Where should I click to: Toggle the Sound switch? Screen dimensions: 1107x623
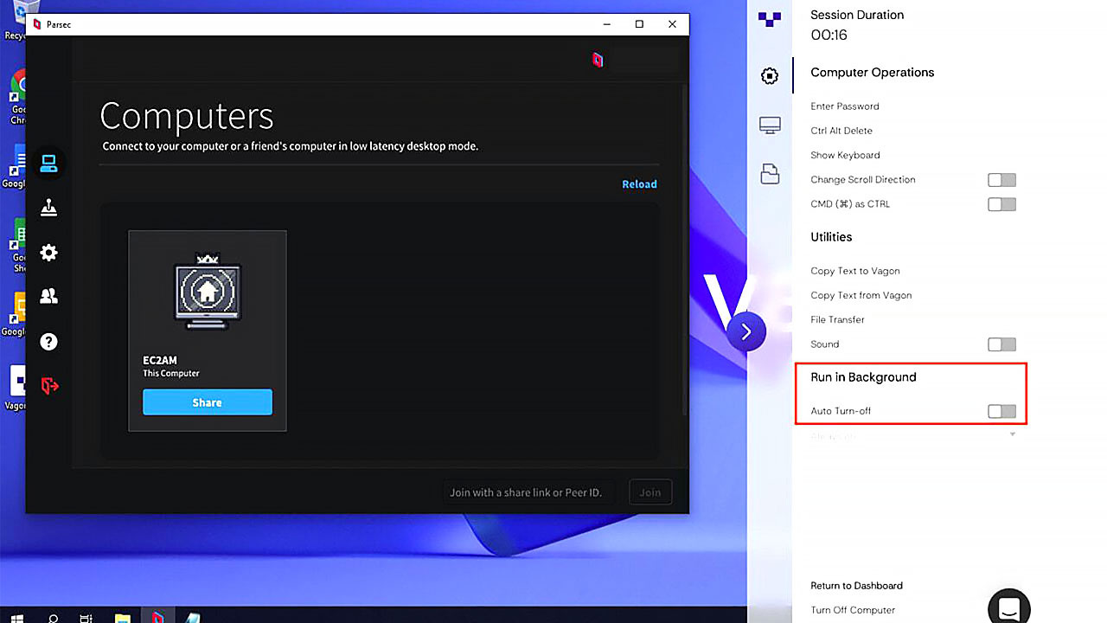tap(1001, 344)
